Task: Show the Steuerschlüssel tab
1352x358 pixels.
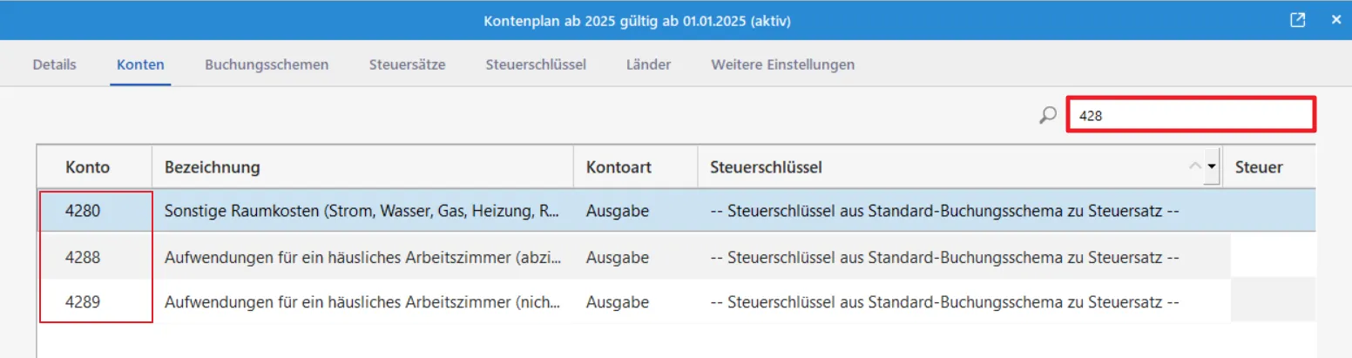Action: [536, 64]
